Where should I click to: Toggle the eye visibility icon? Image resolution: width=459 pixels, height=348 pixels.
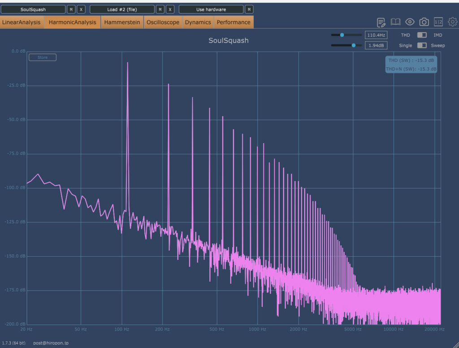[410, 22]
